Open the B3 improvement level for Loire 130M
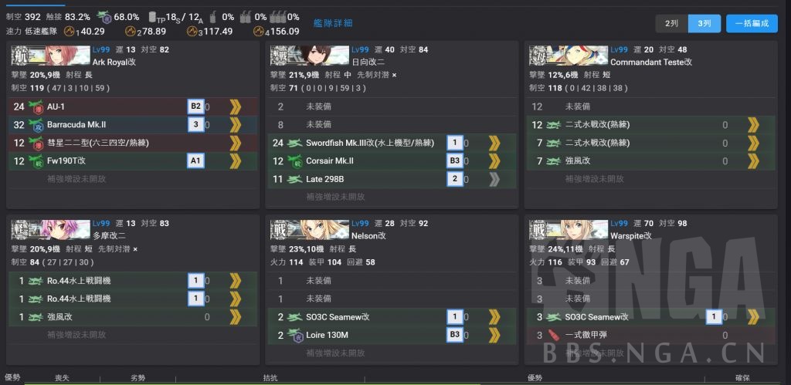 pos(456,335)
